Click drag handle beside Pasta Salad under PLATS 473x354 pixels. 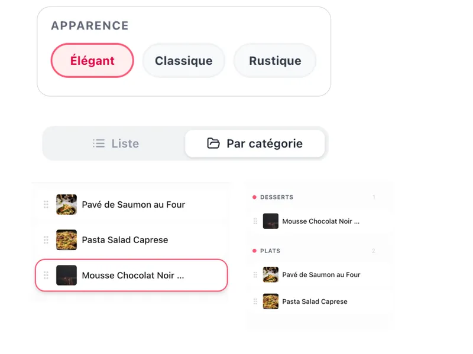tap(255, 301)
